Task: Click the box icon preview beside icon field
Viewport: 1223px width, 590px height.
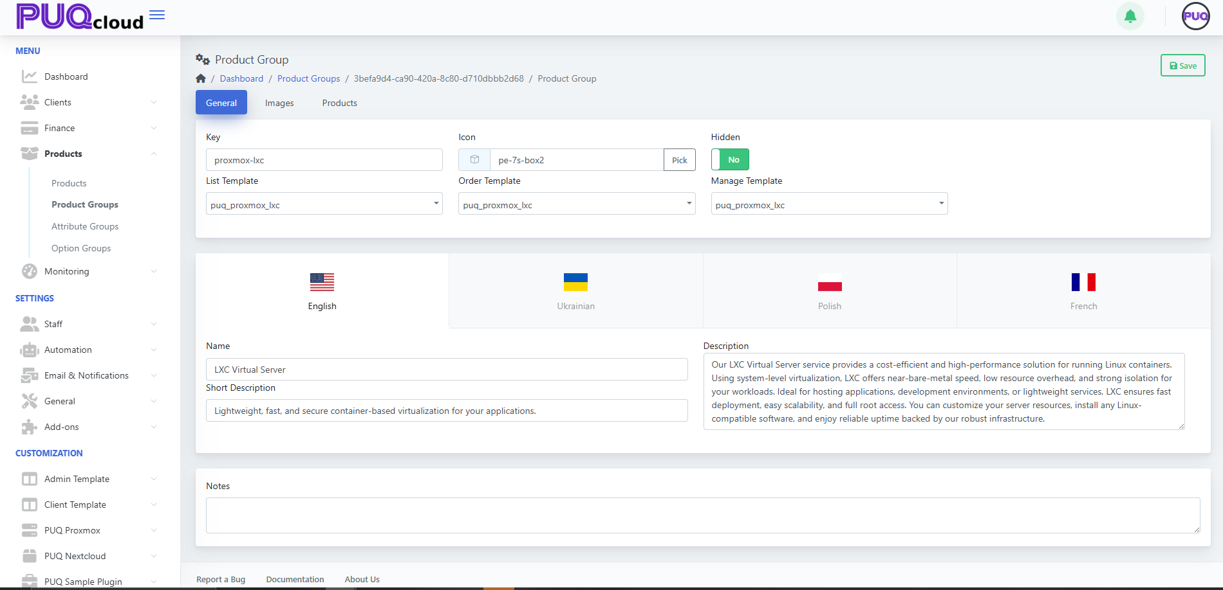Action: pyautogui.click(x=474, y=160)
